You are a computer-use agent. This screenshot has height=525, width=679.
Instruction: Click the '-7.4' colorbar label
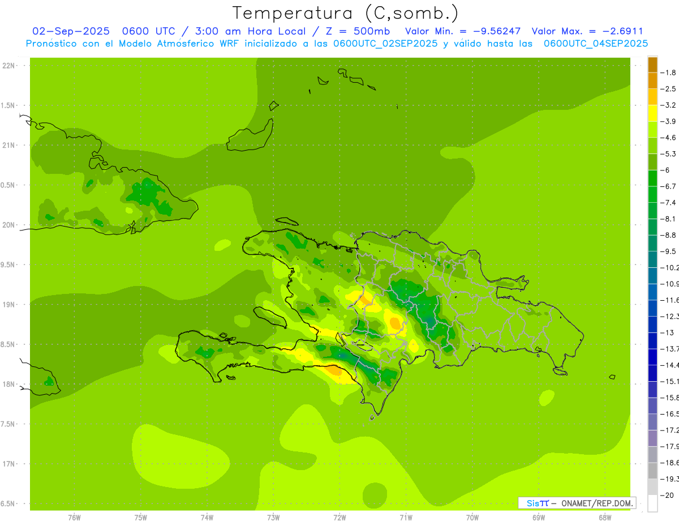[x=669, y=202]
